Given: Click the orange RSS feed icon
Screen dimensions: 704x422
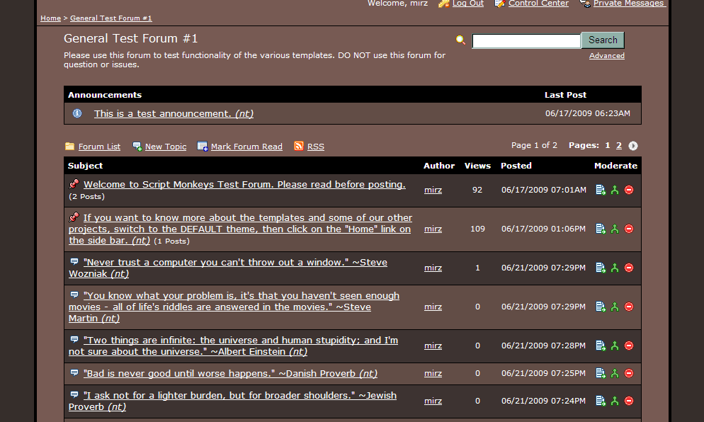Looking at the screenshot, I should [x=299, y=146].
